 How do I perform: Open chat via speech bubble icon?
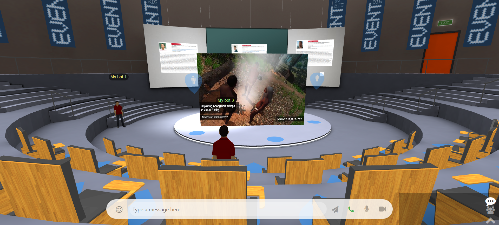coord(490,201)
